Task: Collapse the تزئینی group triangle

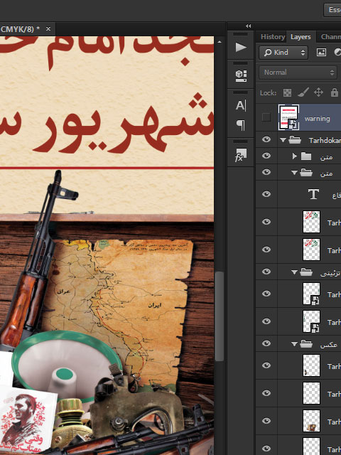Action: (294, 272)
